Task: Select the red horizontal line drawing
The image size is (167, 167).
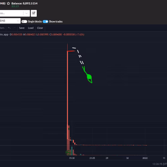Action: pos(71,51)
